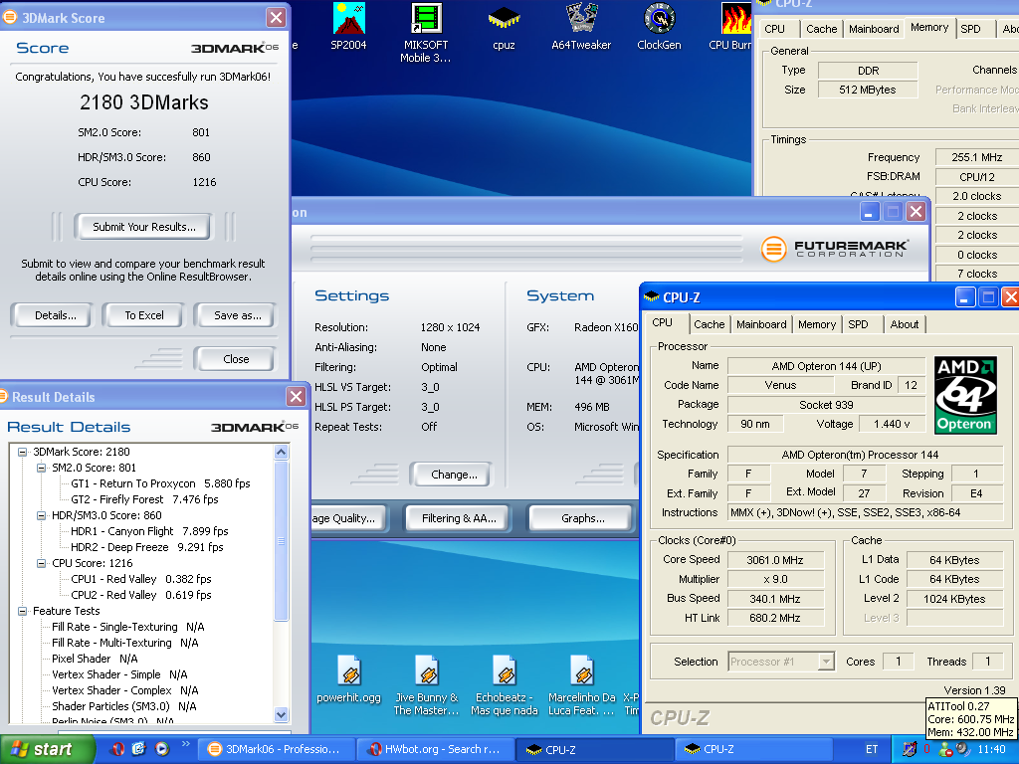The image size is (1019, 764).
Task: Click the Name field AMD Opteron 144 (UP)
Action: pos(826,366)
